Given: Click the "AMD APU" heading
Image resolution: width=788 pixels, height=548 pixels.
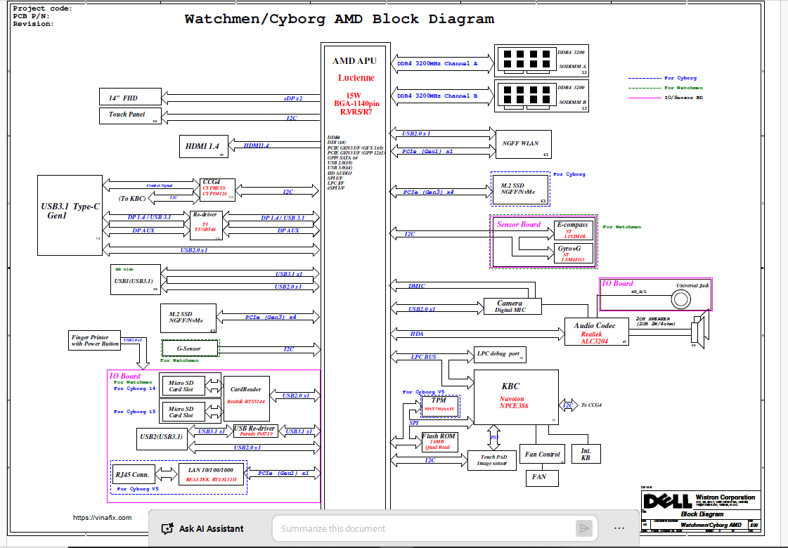Looking at the screenshot, I should coord(354,61).
